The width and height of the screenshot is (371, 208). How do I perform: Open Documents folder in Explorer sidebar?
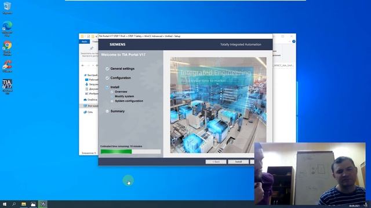tap(92, 89)
